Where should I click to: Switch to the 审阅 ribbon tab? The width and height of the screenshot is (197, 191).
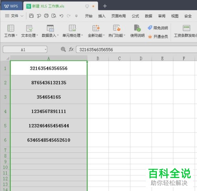162,16
